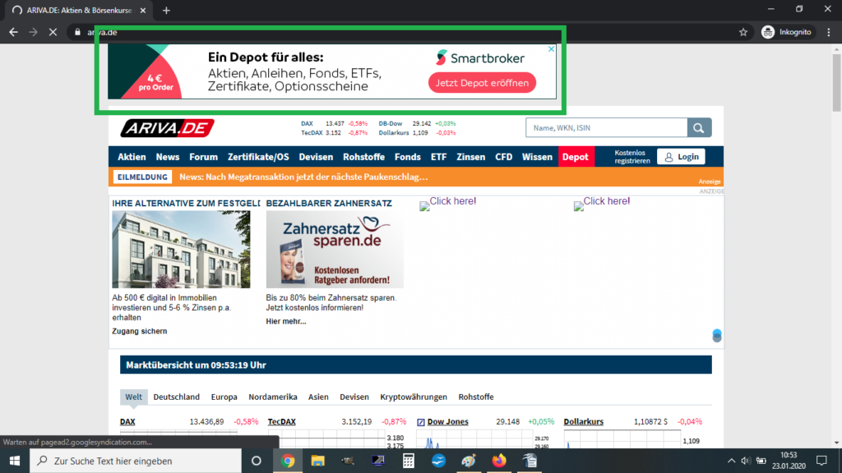Open the Zinsen menu item
This screenshot has width=842, height=473.
click(471, 157)
